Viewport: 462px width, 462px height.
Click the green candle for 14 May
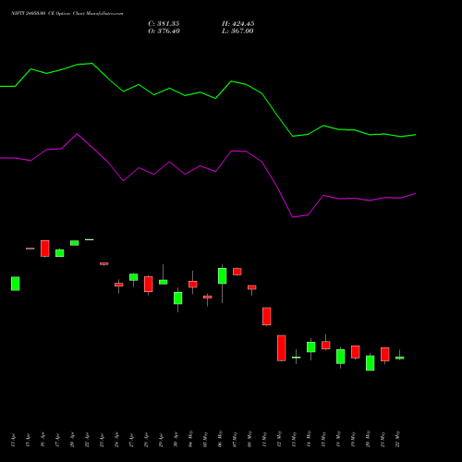(311, 347)
